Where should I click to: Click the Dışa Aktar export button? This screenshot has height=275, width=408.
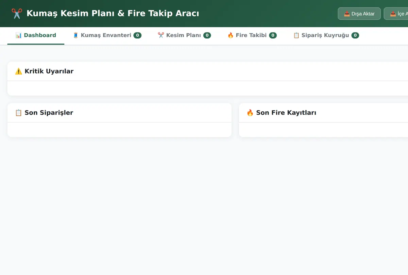(359, 14)
